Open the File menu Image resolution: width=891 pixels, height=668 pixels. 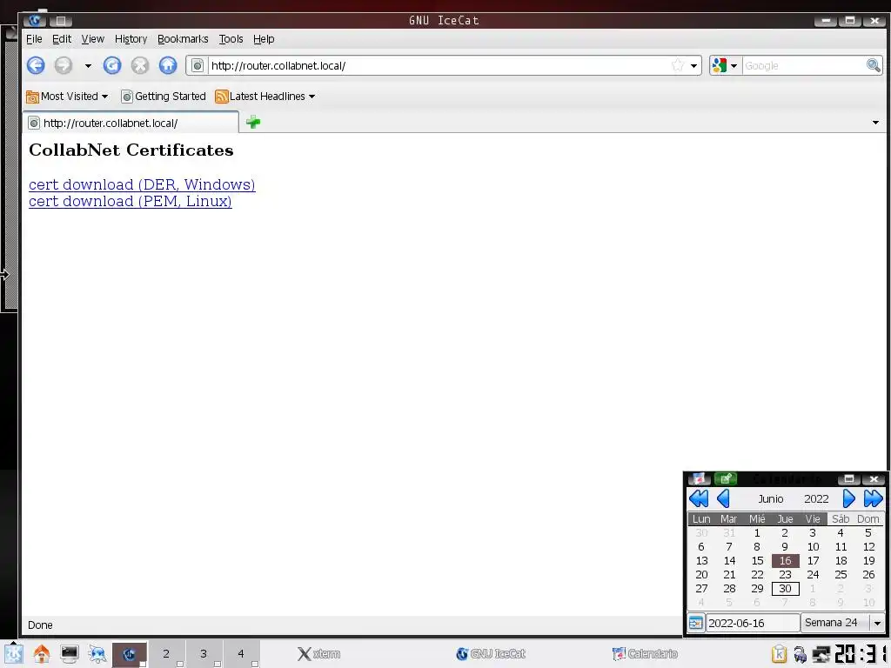(34, 39)
